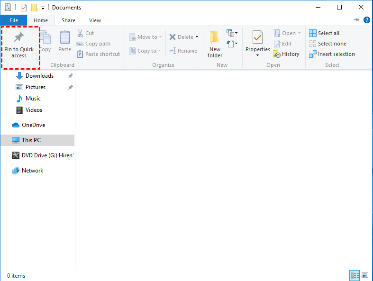
Task: Switch to details view in status bar
Action: (x=355, y=275)
